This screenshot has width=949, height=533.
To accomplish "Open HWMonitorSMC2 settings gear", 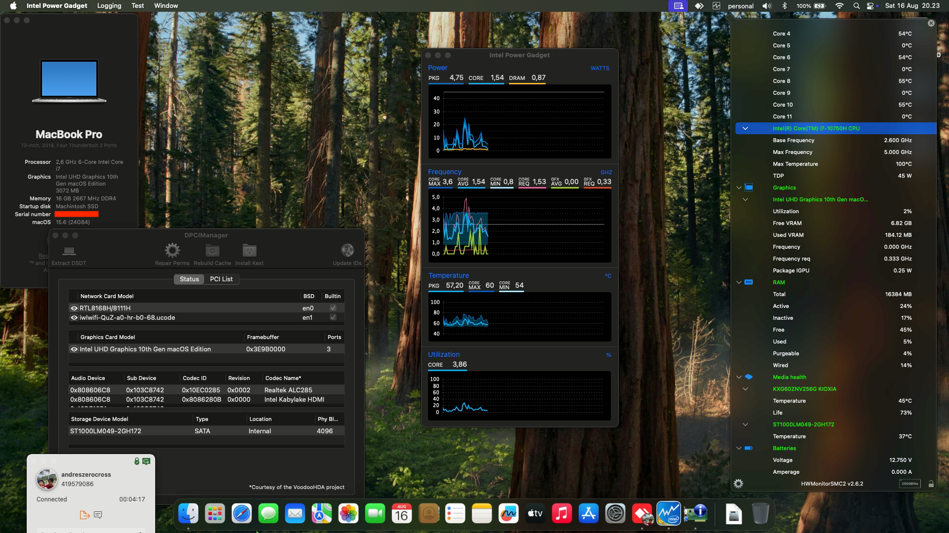I will click(x=738, y=484).
